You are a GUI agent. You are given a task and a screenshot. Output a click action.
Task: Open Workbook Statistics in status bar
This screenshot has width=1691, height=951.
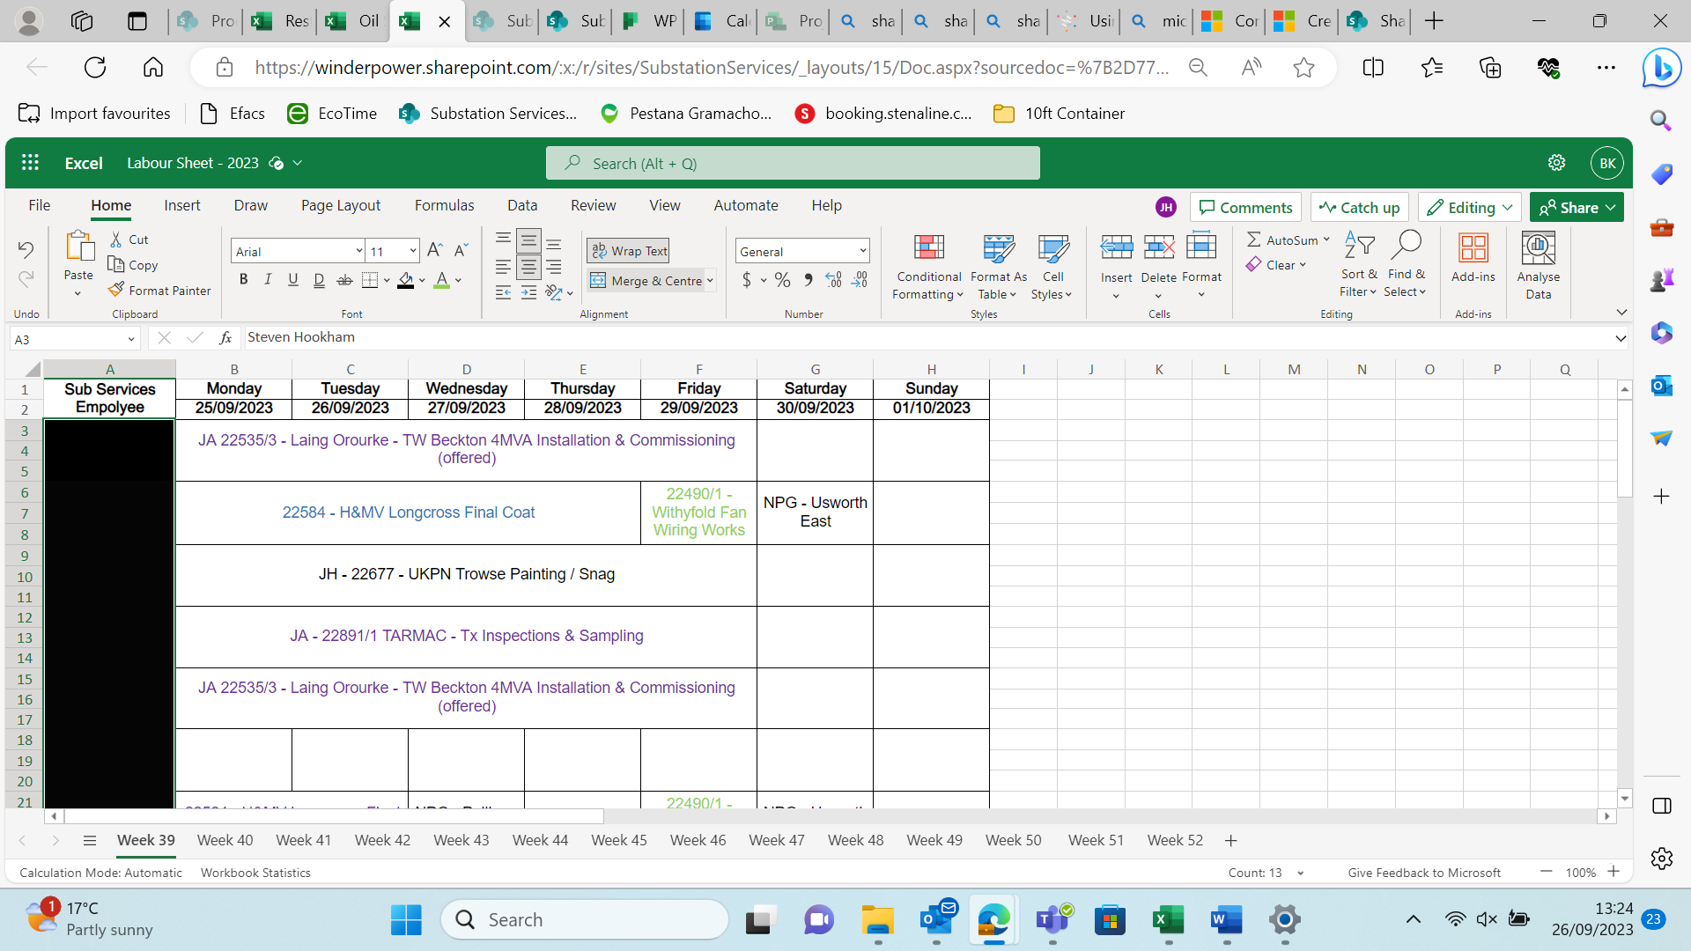pos(255,873)
